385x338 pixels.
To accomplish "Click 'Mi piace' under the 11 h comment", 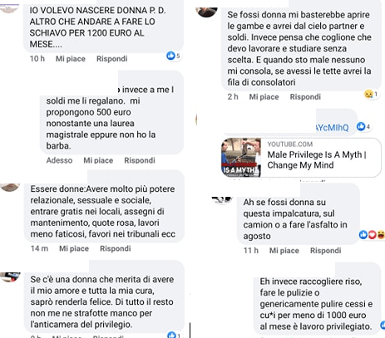I will coord(284,251).
